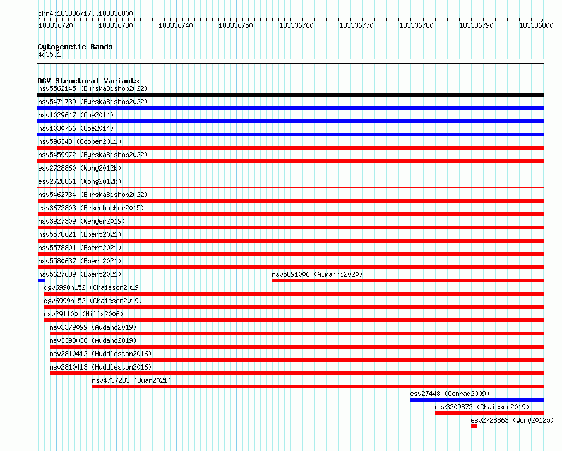This screenshot has height=451, width=562.
Task: Select nsv5580637 (Ebert2021) label
Action: point(80,261)
